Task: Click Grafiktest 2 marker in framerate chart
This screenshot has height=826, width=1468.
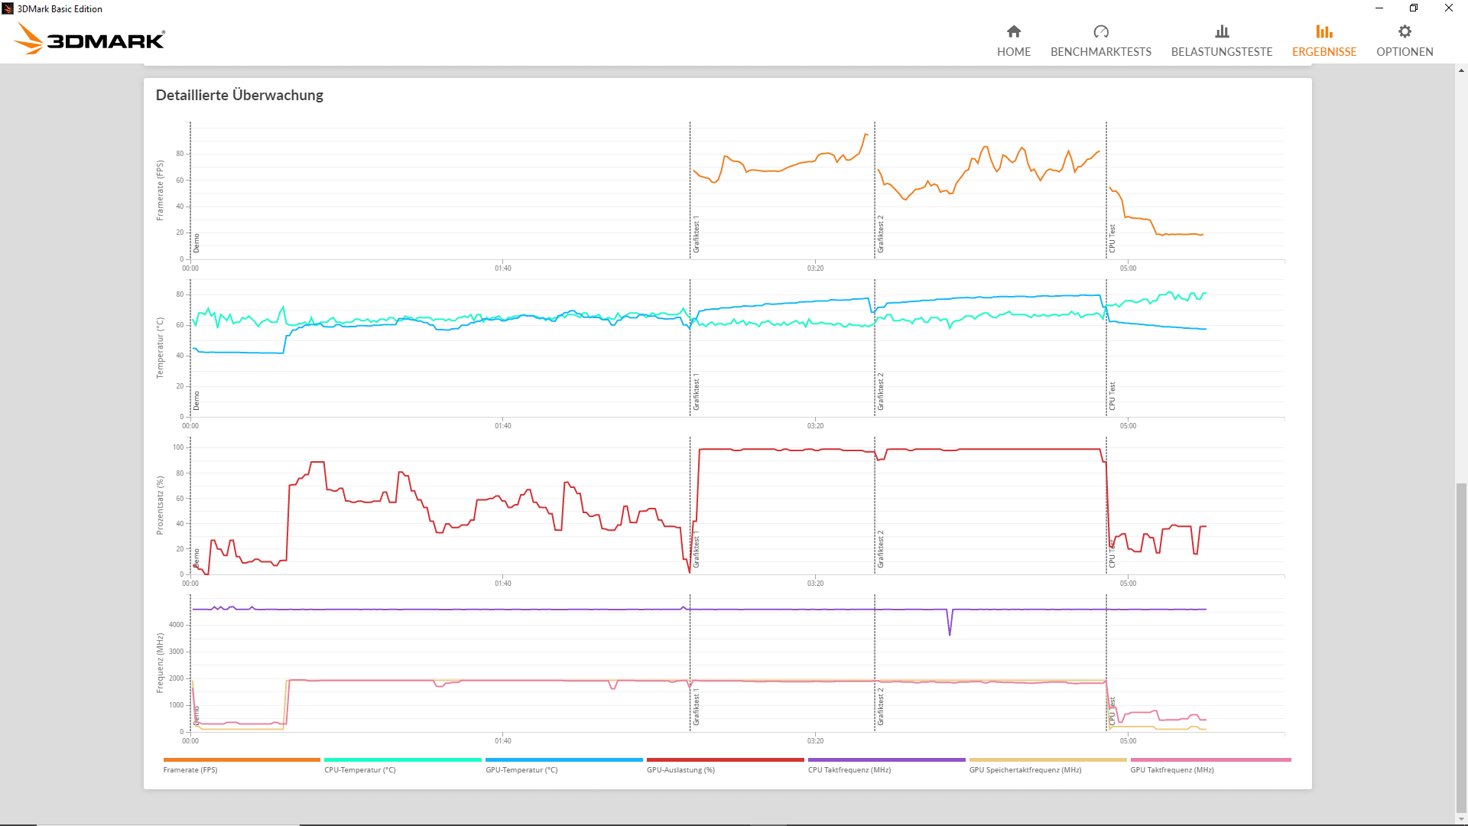Action: pyautogui.click(x=881, y=234)
